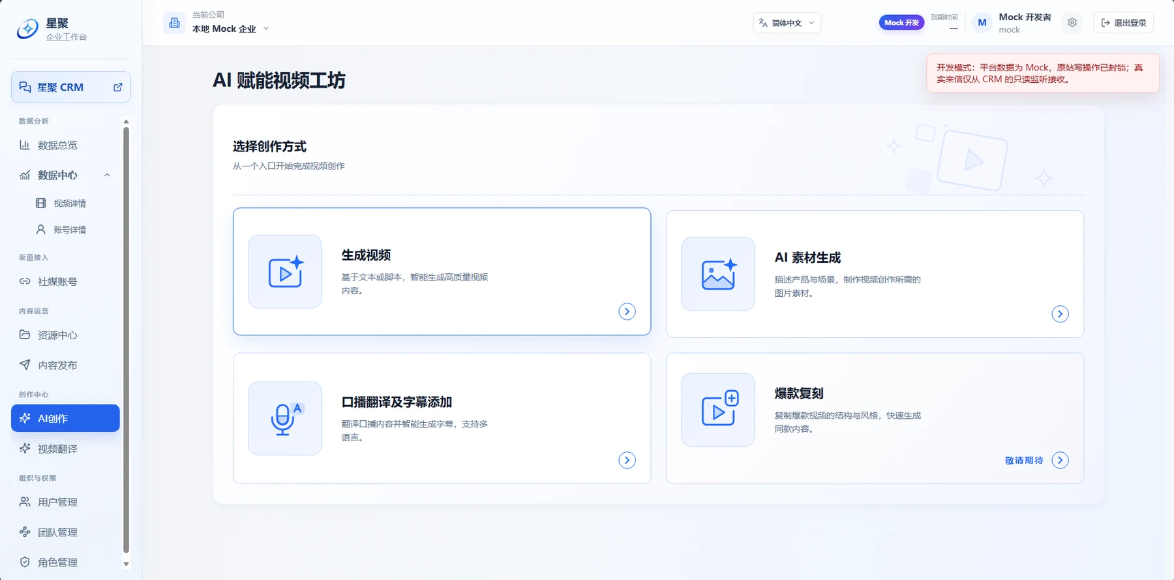The image size is (1174, 580).
Task: Open 视频翻译 in sidebar
Action: [x=65, y=449]
